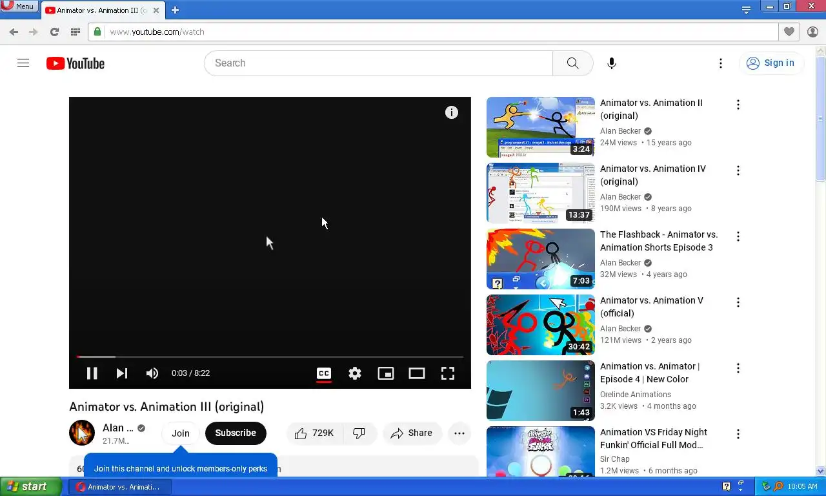
Task: Open more actions below the video
Action: [x=459, y=433]
